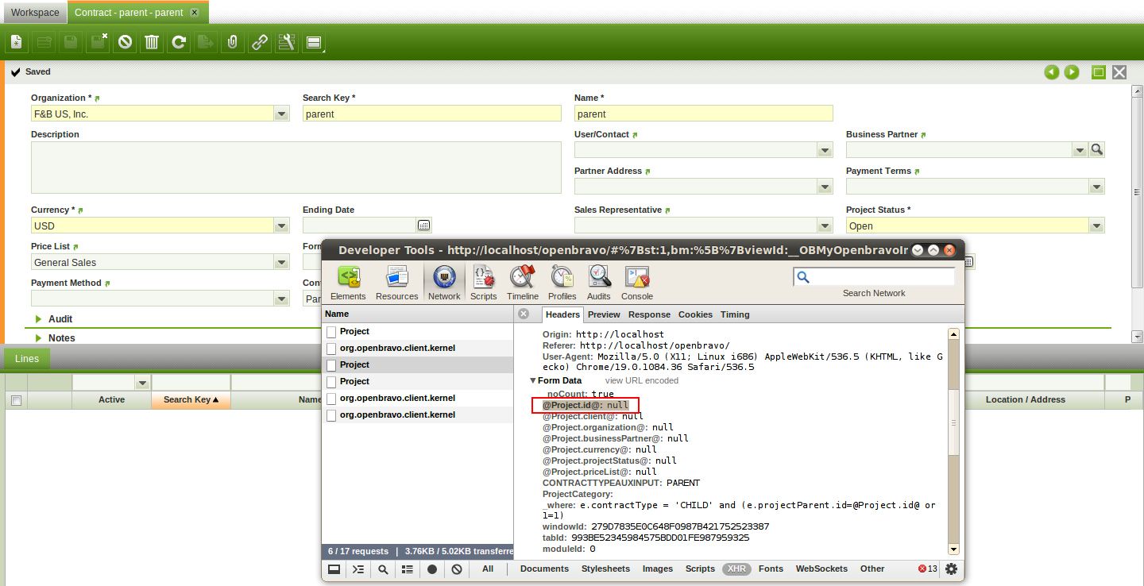
Task: Open the Timeline panel in Developer Tools
Action: pos(522,283)
